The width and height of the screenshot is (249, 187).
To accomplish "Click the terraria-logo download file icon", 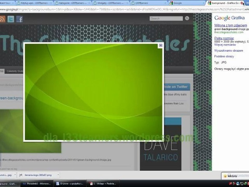I will click(x=21, y=175).
